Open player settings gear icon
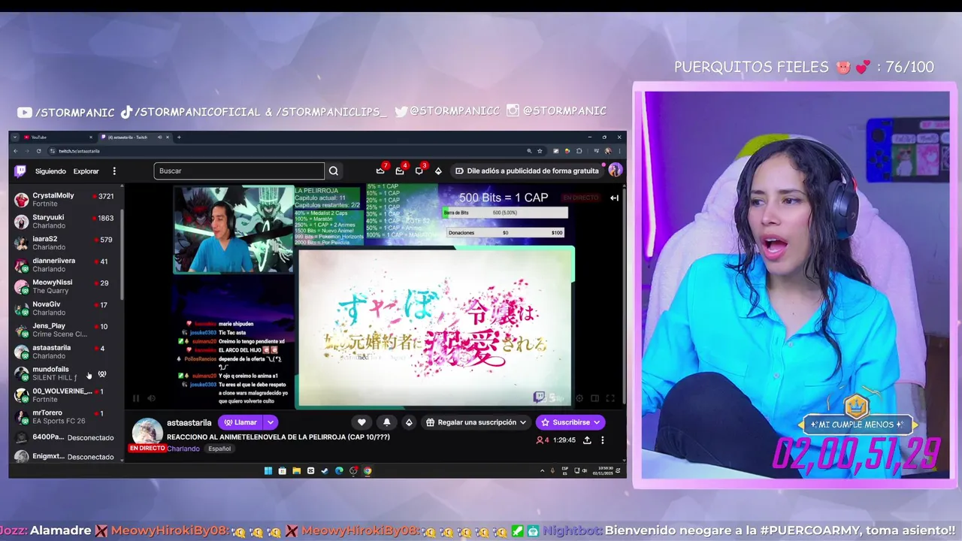This screenshot has height=541, width=962. (x=579, y=398)
